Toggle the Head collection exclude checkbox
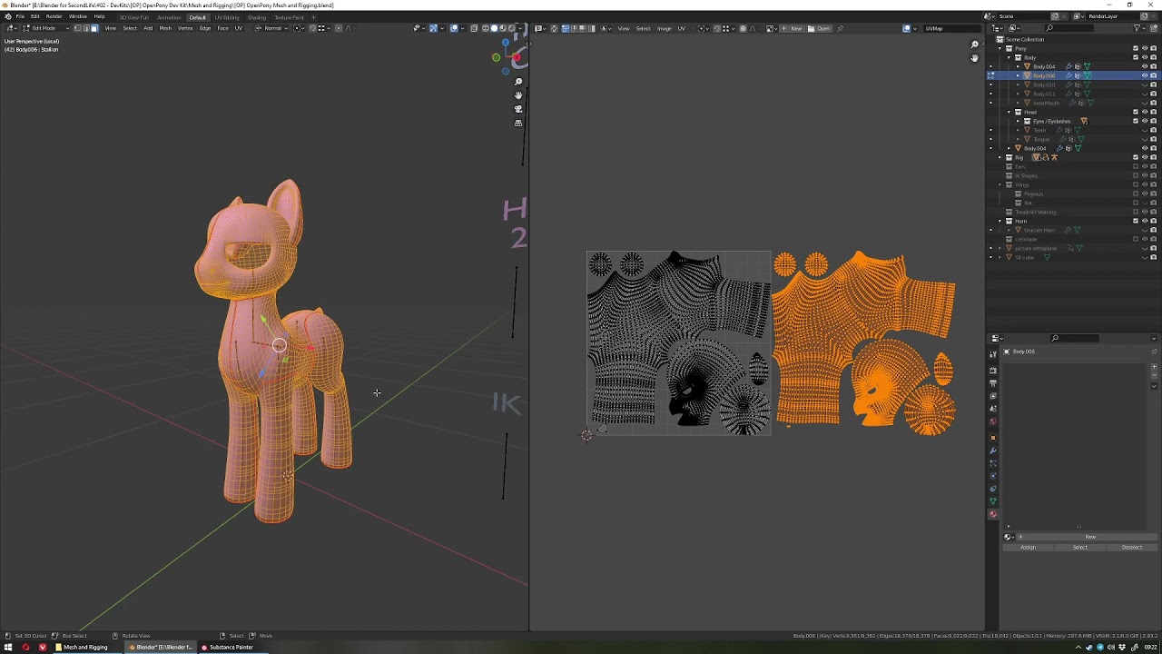The image size is (1162, 654). coord(1136,112)
